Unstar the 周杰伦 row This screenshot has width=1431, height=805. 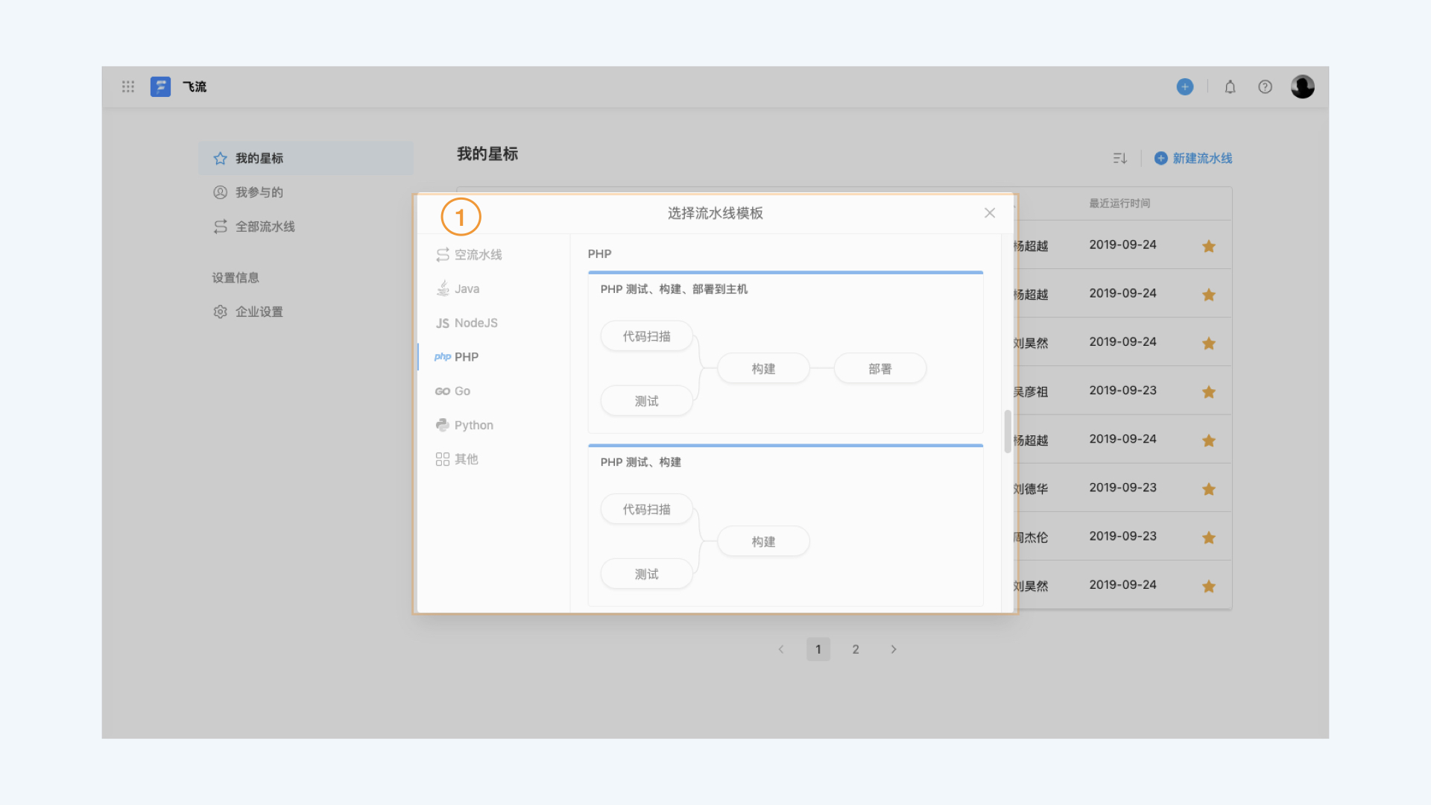pos(1209,537)
